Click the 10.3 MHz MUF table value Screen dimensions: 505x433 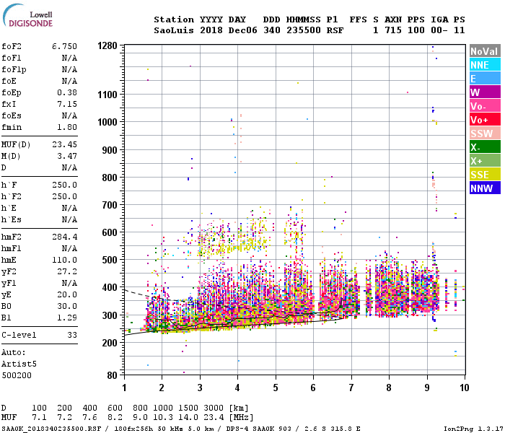point(163,418)
